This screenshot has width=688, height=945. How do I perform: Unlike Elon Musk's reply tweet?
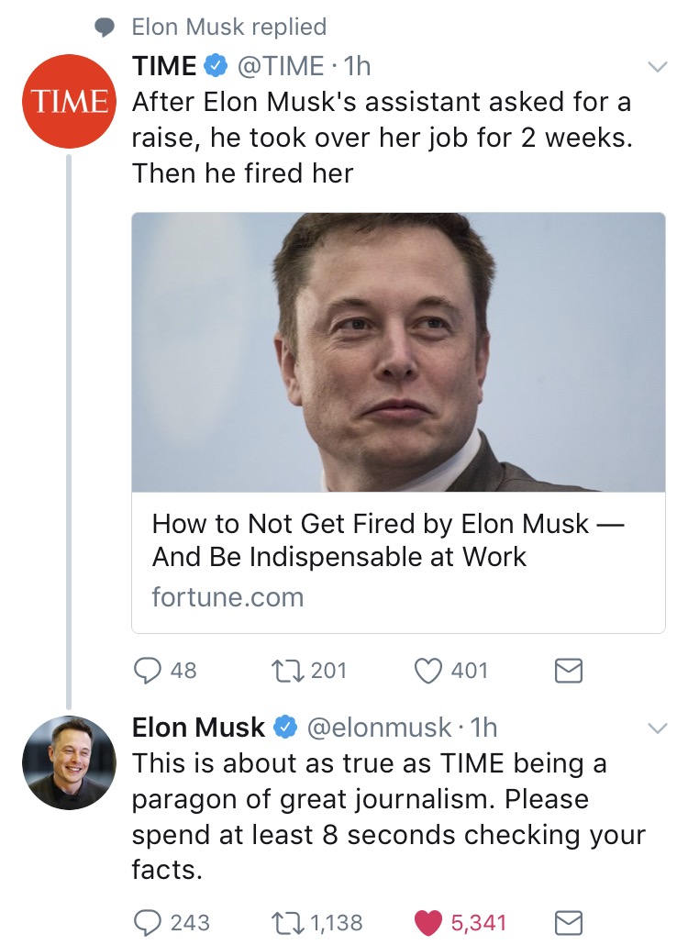click(427, 921)
